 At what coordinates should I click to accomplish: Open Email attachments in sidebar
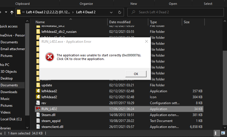click(13, 49)
